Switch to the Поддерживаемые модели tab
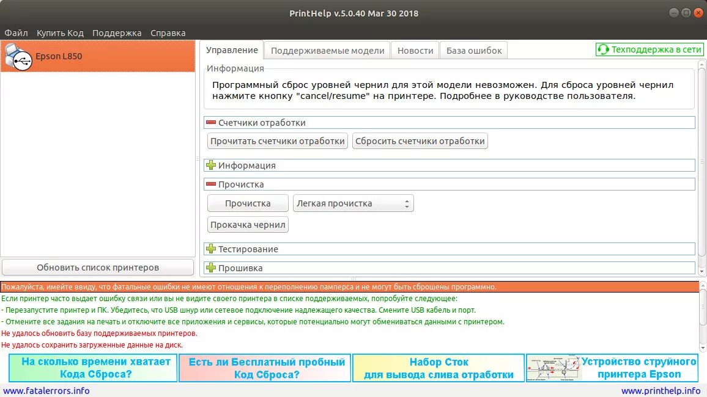The image size is (707, 397). point(327,51)
